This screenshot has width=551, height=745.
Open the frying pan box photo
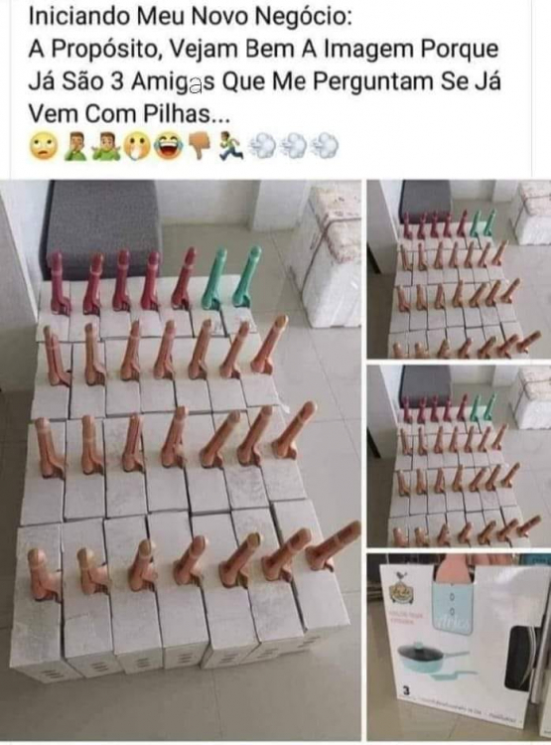[459, 647]
